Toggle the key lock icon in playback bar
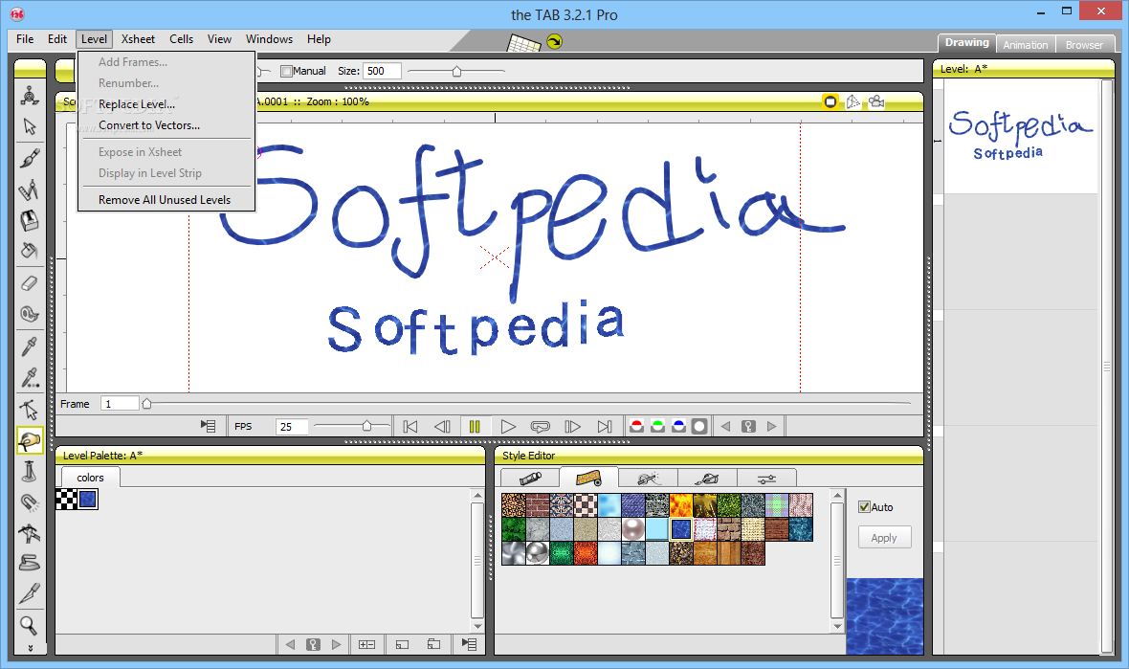Screen dimensions: 1129x669 [748, 426]
